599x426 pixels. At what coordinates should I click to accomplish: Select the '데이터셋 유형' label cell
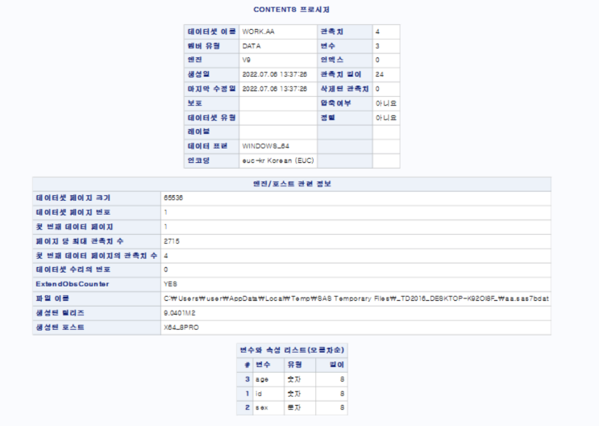click(212, 118)
